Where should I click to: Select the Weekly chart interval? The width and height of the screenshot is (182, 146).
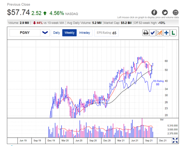[69, 33]
